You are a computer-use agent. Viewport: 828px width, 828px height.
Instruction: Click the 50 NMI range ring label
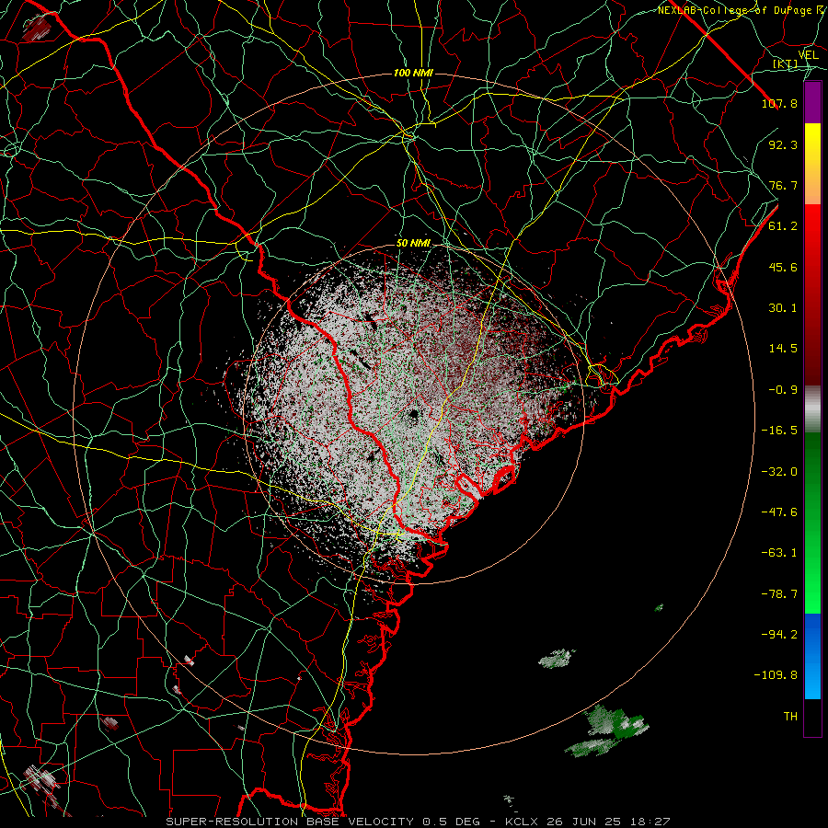413,243
